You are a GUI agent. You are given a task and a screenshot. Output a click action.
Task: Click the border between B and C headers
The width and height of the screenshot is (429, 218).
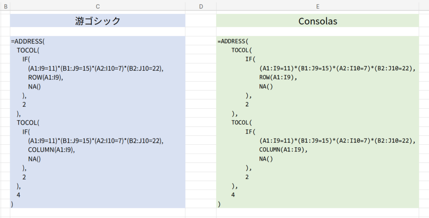pyautogui.click(x=10, y=6)
